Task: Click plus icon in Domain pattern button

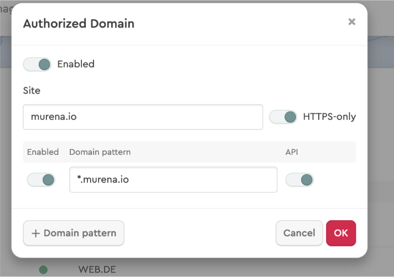Action: point(36,233)
